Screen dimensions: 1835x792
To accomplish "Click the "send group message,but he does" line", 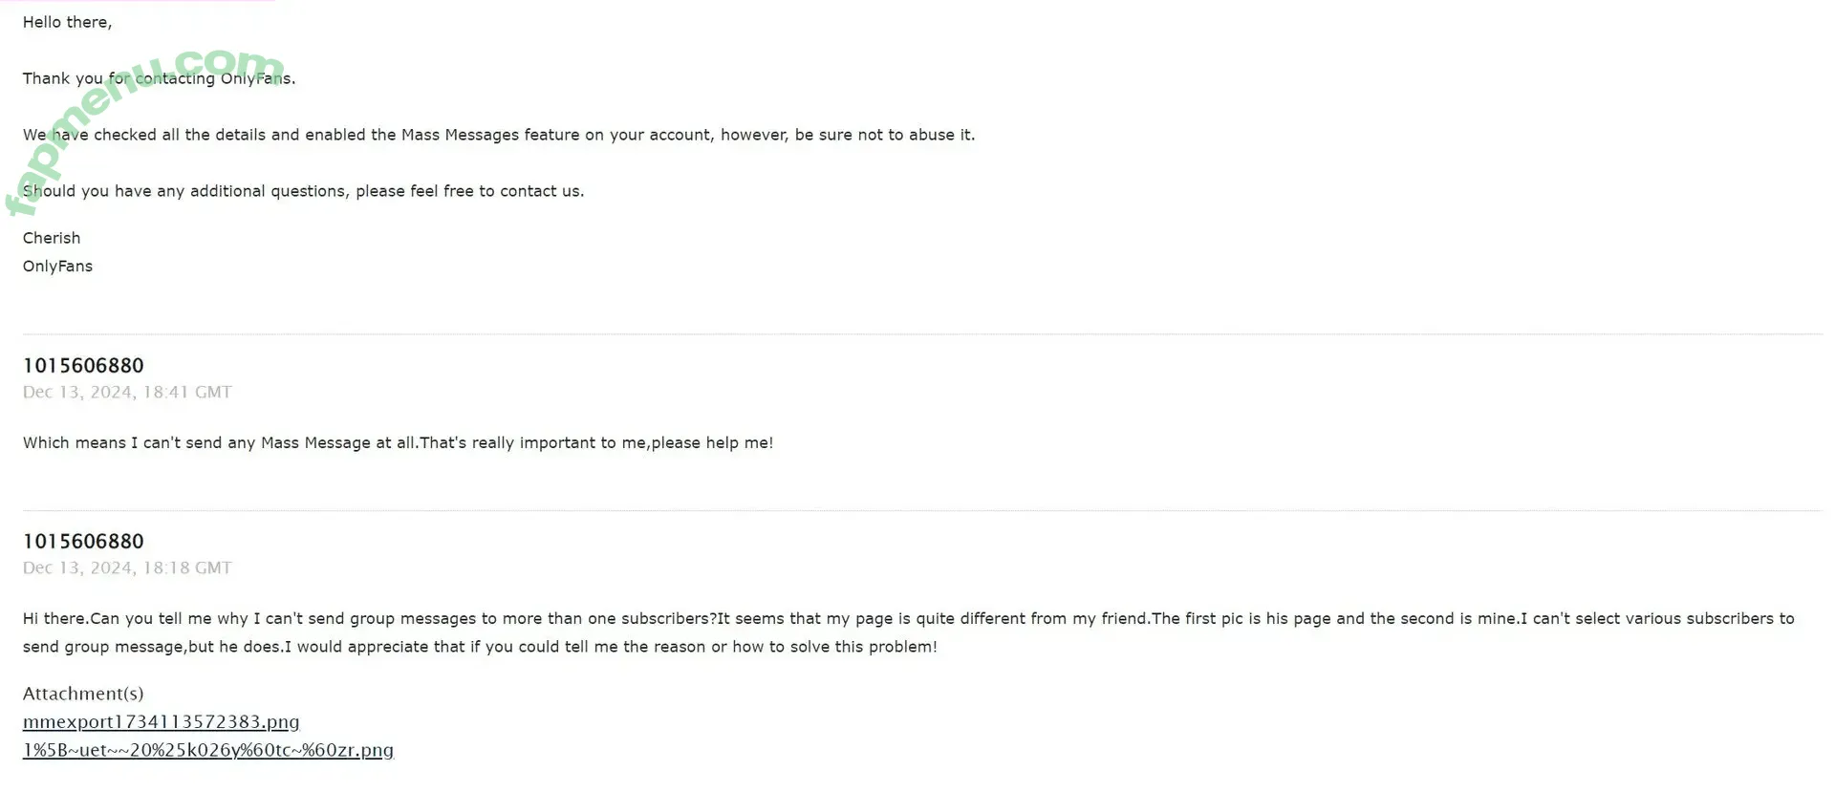I will coord(480,647).
